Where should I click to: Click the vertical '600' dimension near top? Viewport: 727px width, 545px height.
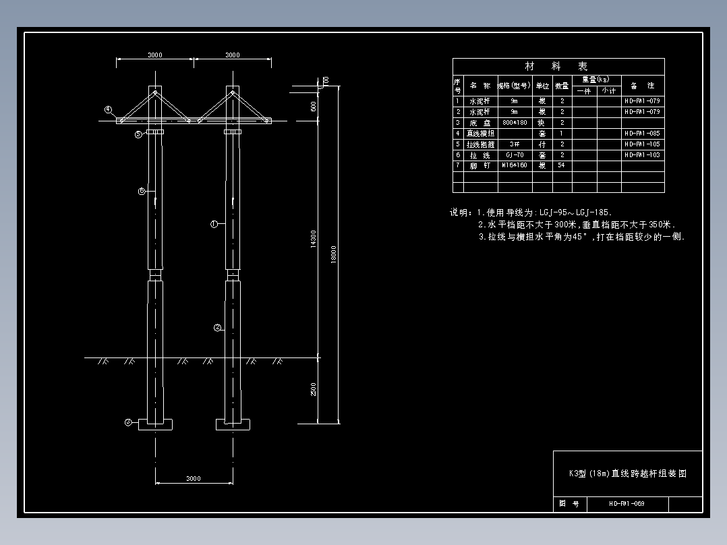click(314, 107)
